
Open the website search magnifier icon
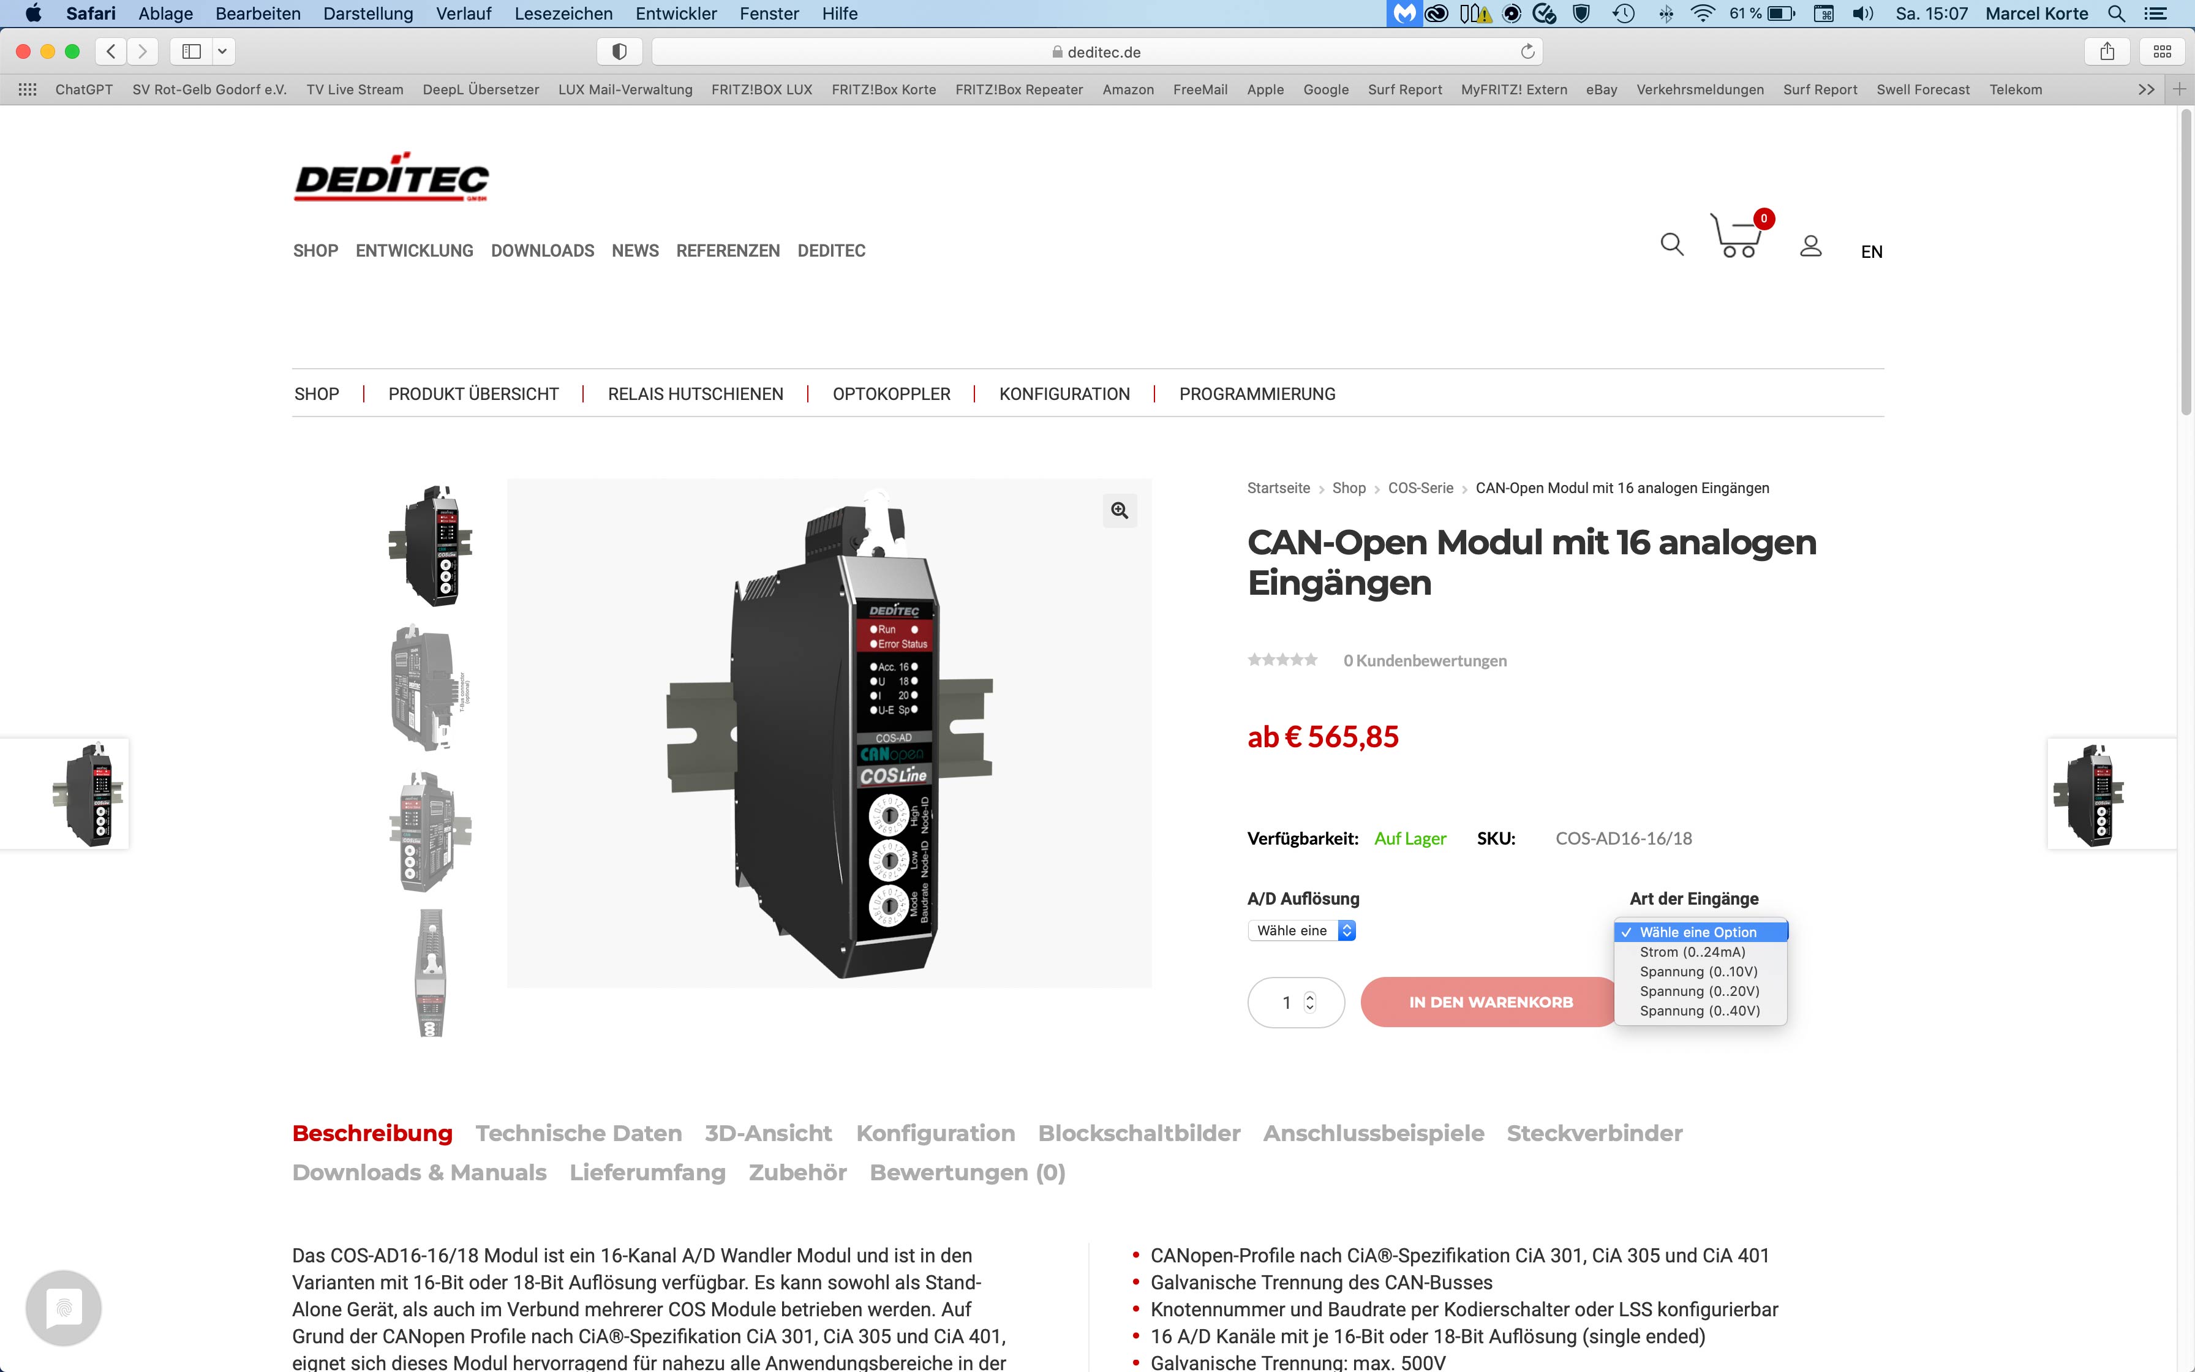click(1671, 244)
